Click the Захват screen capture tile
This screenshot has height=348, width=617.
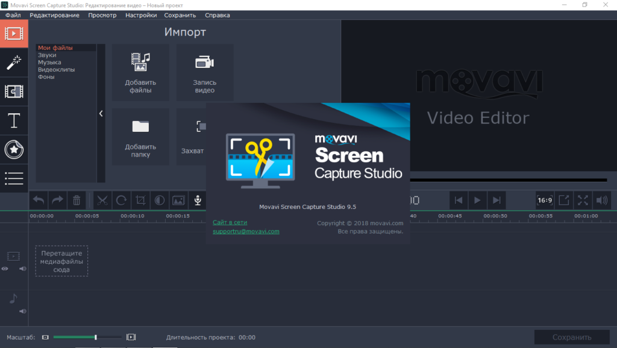[x=192, y=137]
